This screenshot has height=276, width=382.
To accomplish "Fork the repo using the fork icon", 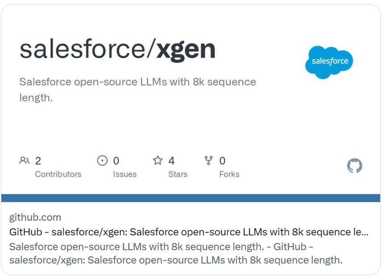I will (208, 161).
